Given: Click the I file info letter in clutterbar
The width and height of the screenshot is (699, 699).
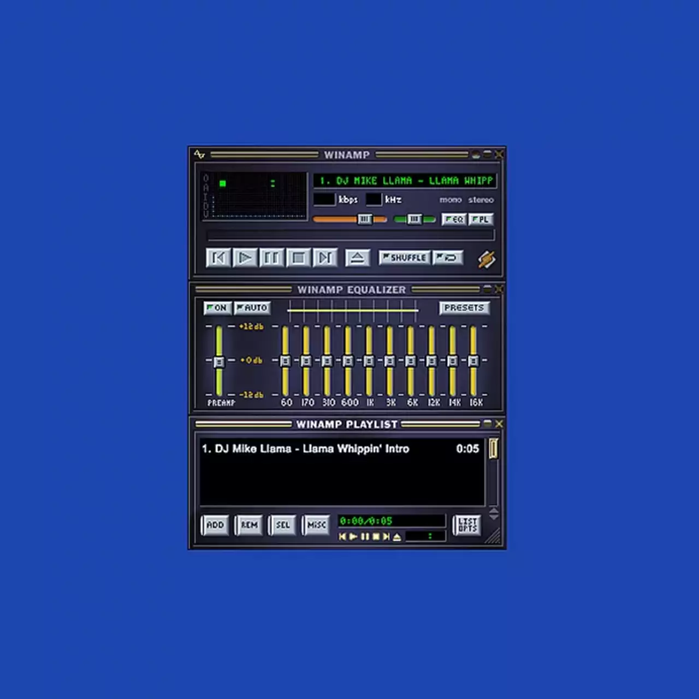Looking at the screenshot, I should click(206, 196).
